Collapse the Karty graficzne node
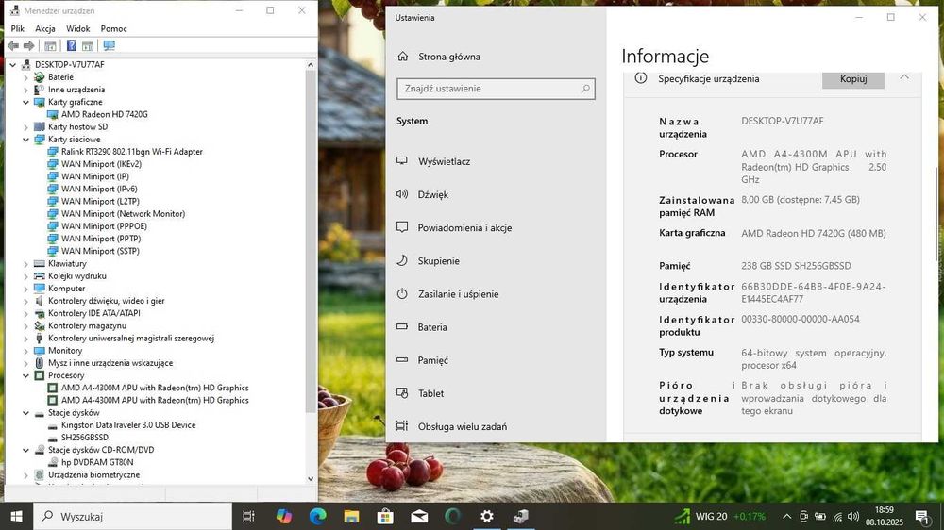The height and width of the screenshot is (530, 944). tap(25, 102)
